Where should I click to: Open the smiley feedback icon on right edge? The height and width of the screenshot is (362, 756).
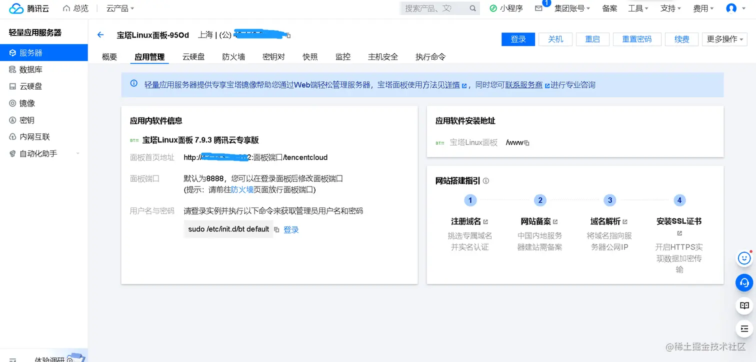[x=743, y=258]
